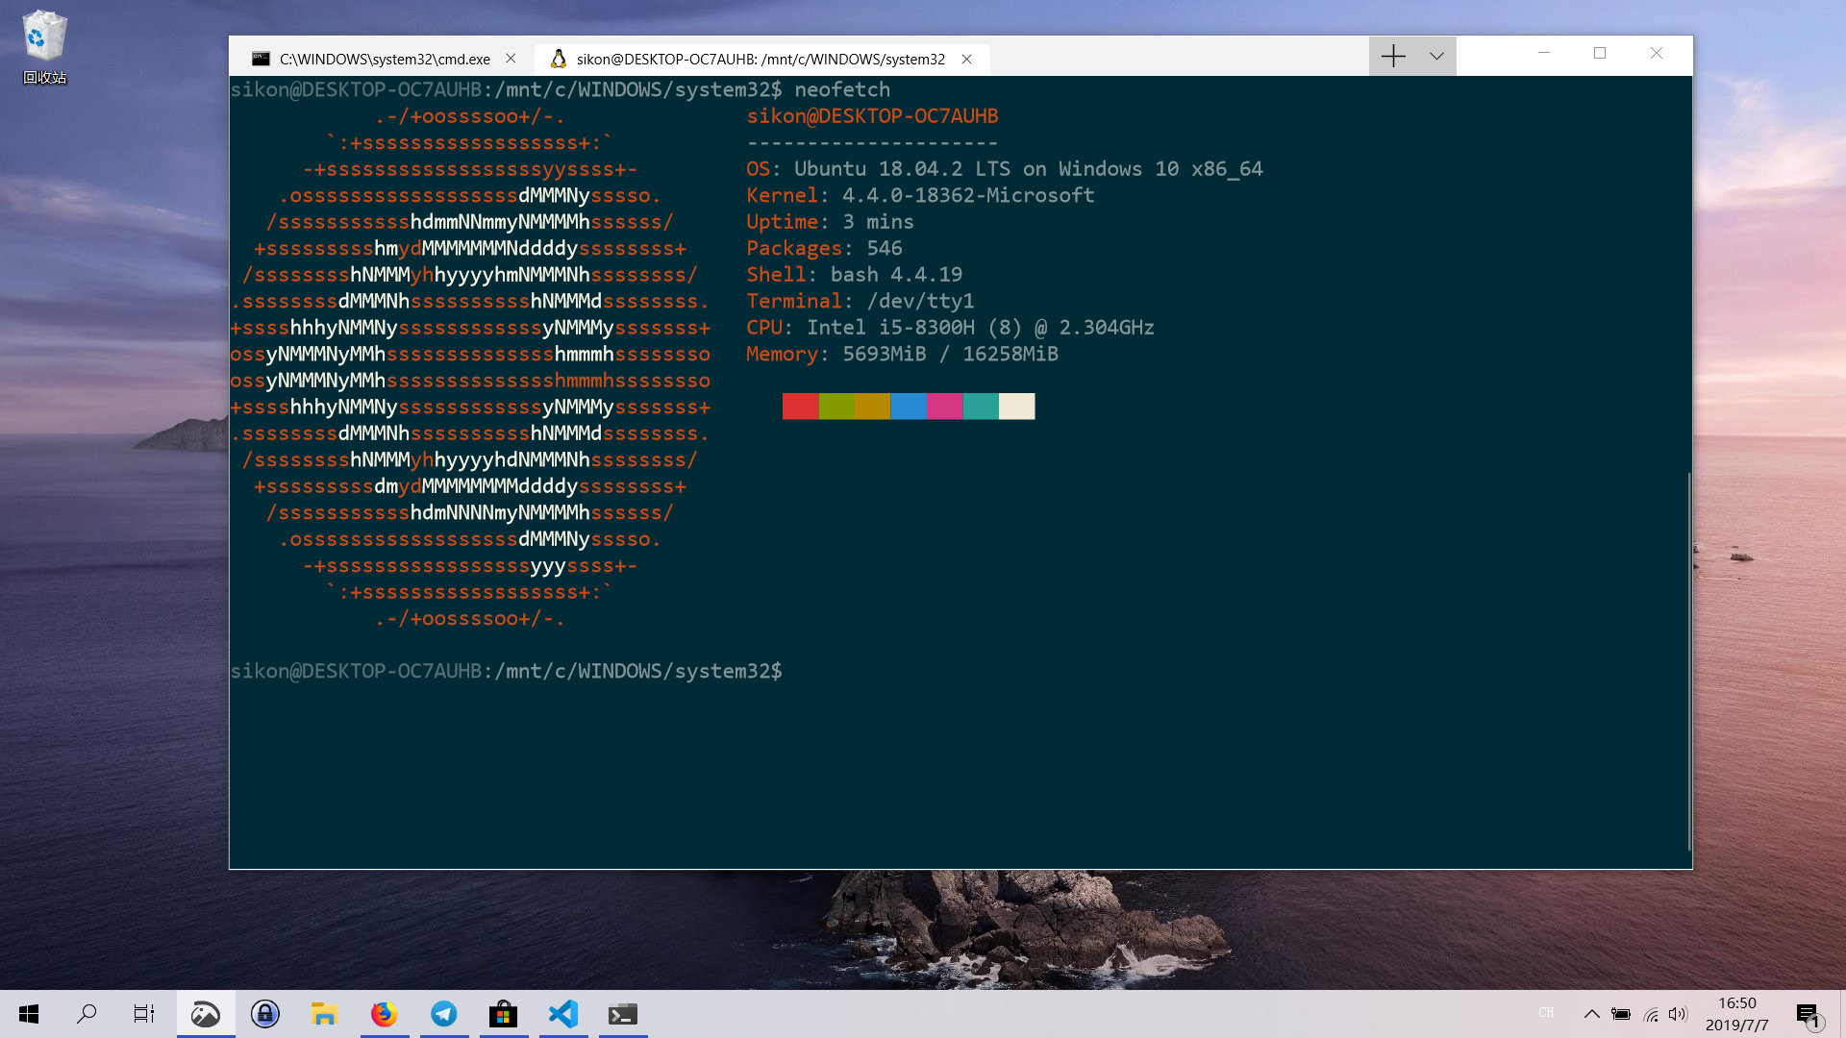Launch Firefox from the taskbar
The image size is (1846, 1038).
point(384,1014)
